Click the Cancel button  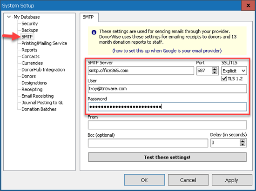click(188, 180)
